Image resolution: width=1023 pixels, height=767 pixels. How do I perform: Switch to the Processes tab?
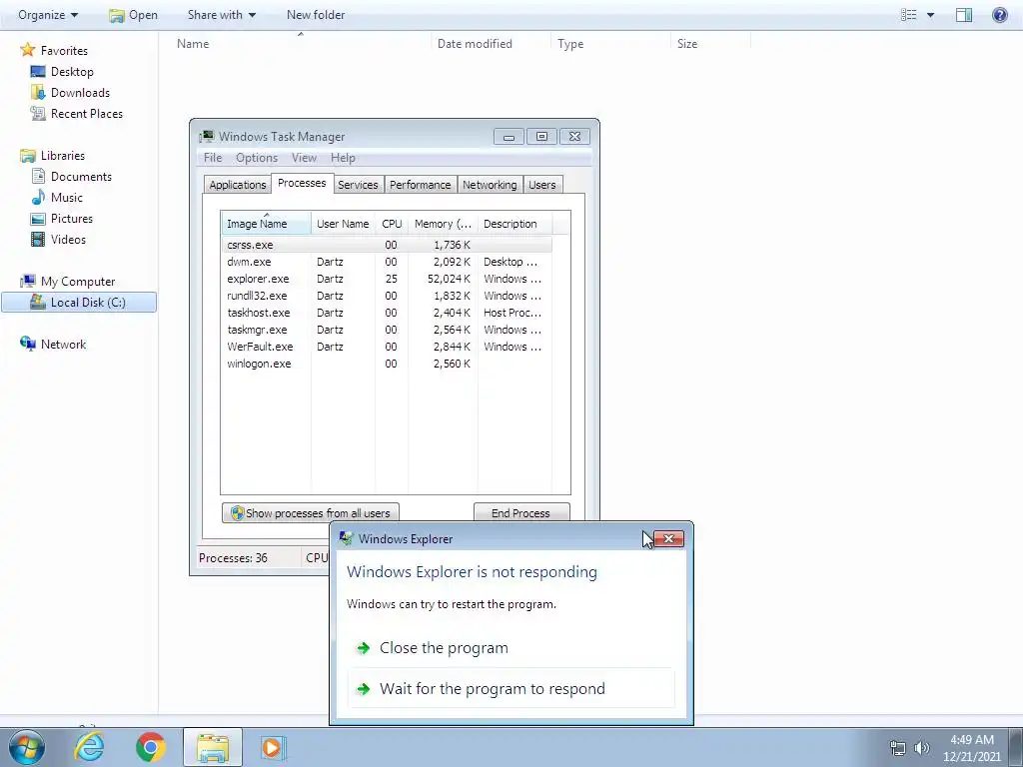click(x=302, y=184)
